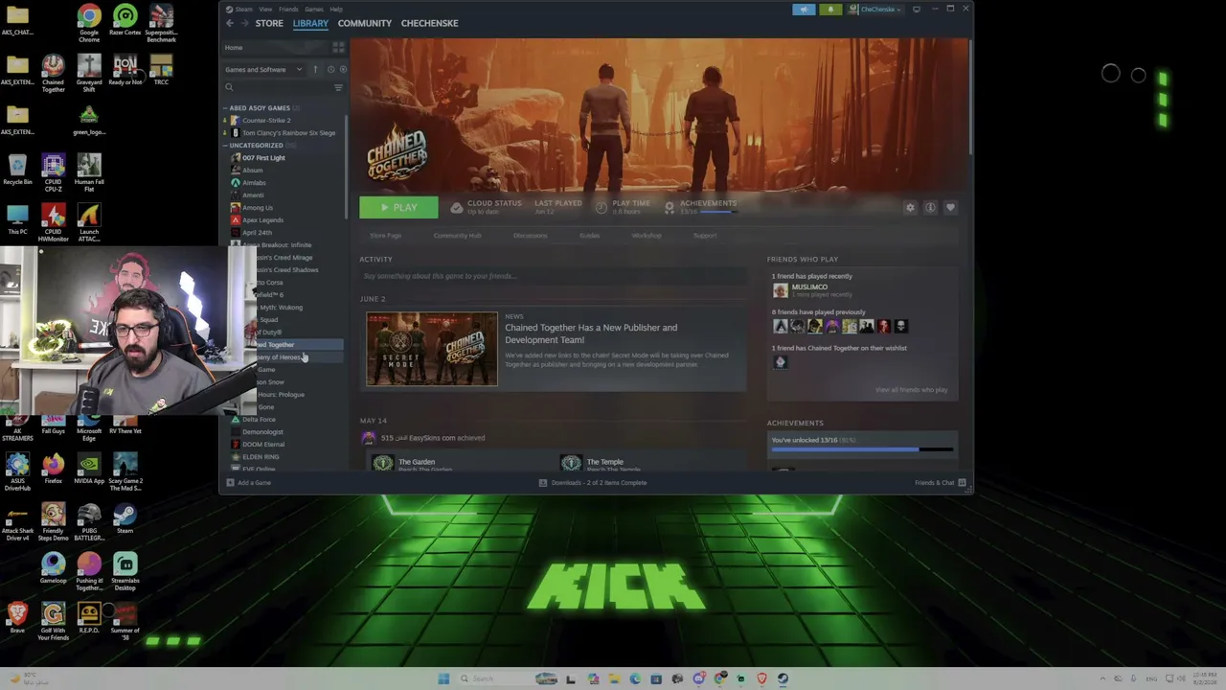Select ELDEN RING in library list
This screenshot has height=690, width=1226.
click(x=255, y=457)
